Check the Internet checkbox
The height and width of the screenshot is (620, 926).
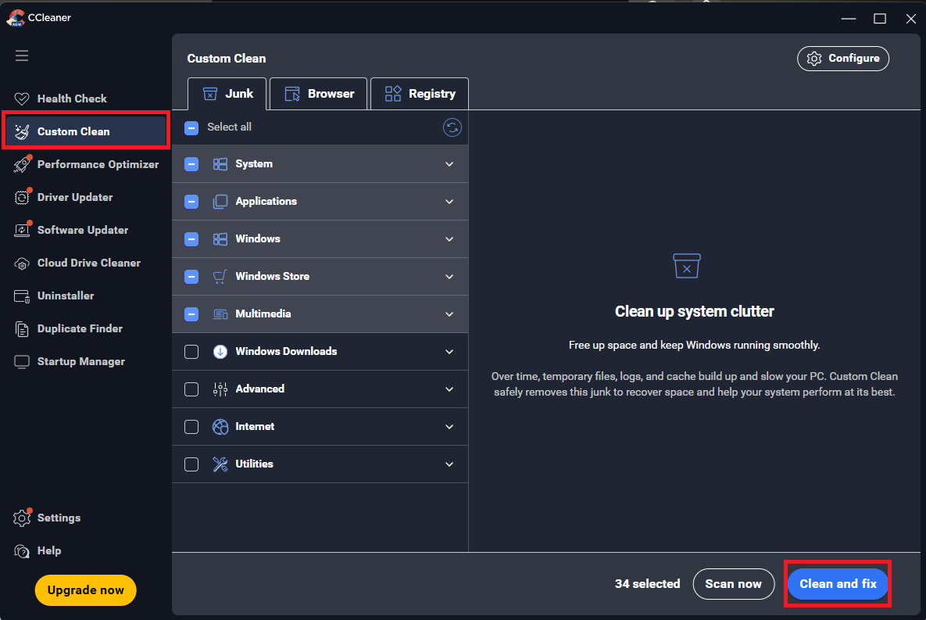tap(191, 427)
